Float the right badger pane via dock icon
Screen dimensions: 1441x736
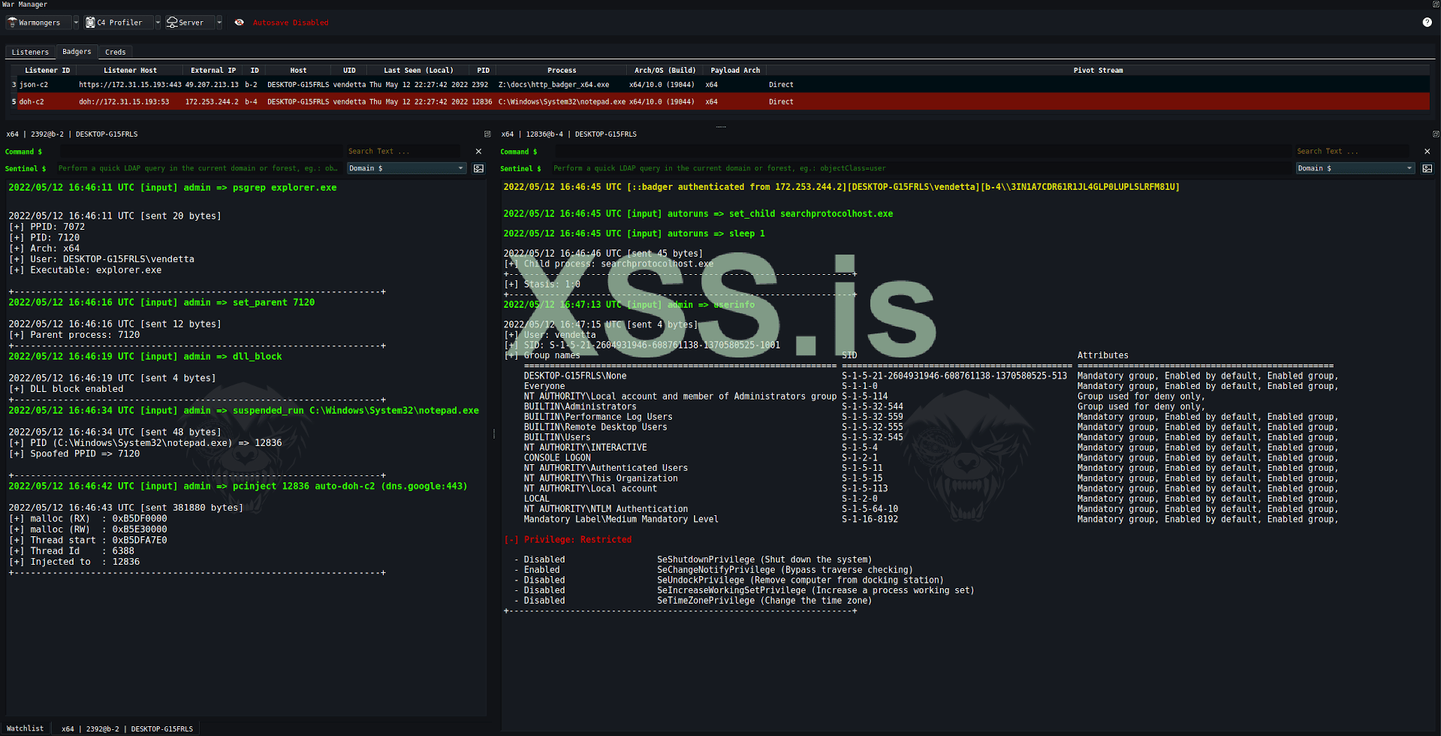(x=1436, y=134)
